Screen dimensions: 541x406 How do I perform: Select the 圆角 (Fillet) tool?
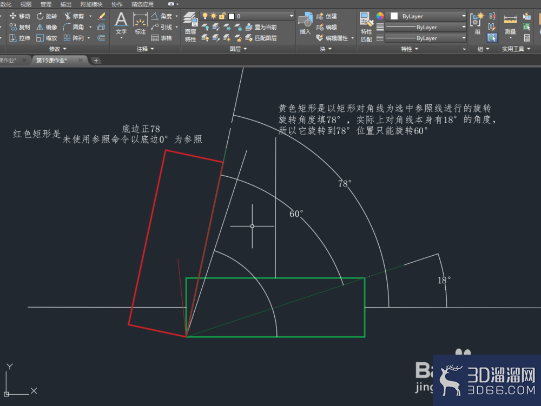coord(74,27)
